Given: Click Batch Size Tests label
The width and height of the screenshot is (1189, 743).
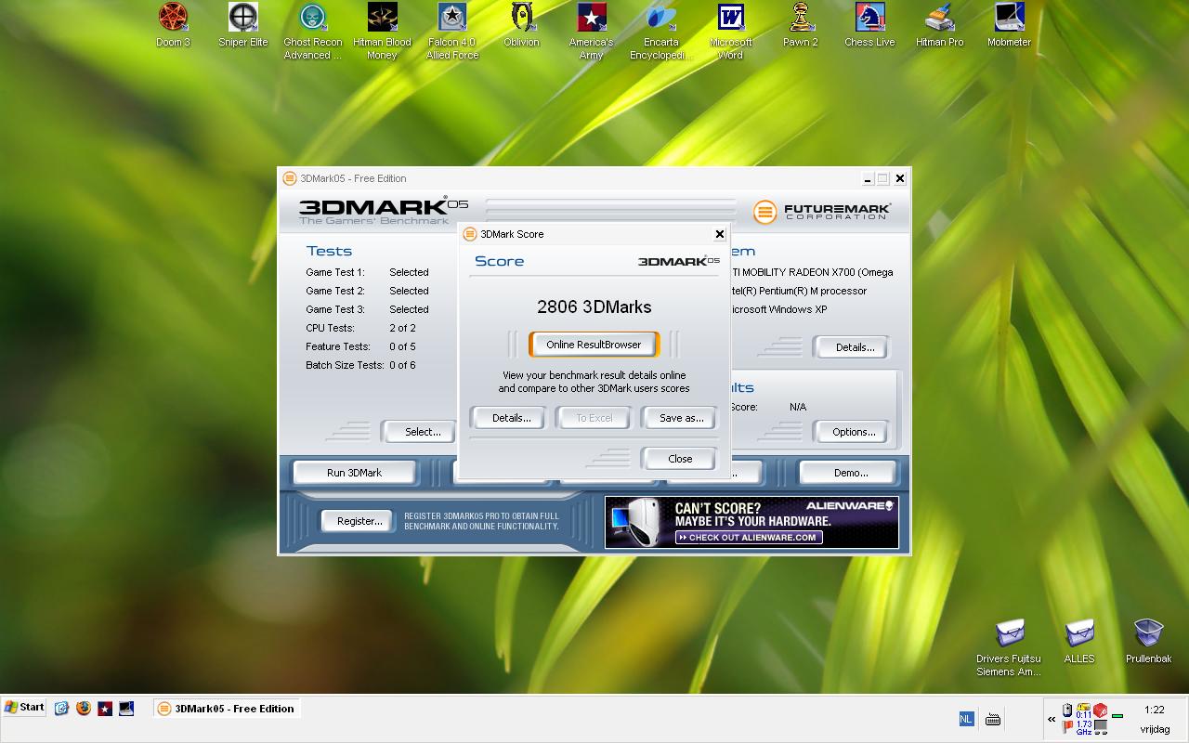Looking at the screenshot, I should tap(345, 365).
